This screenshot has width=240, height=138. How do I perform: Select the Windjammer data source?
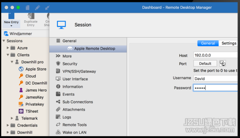pyautogui.click(x=18, y=33)
